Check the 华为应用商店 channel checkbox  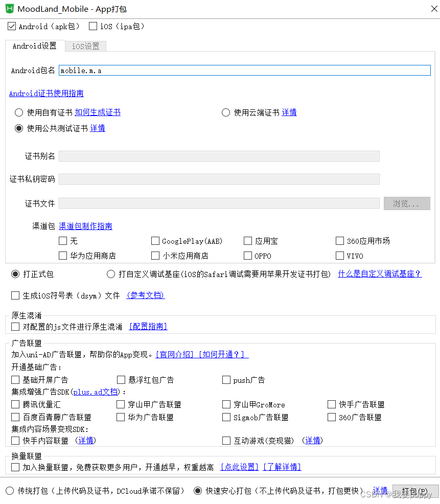coord(63,256)
